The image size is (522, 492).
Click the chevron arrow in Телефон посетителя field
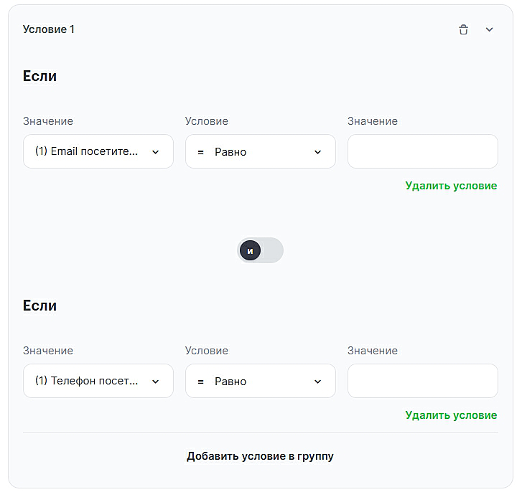coord(156,382)
